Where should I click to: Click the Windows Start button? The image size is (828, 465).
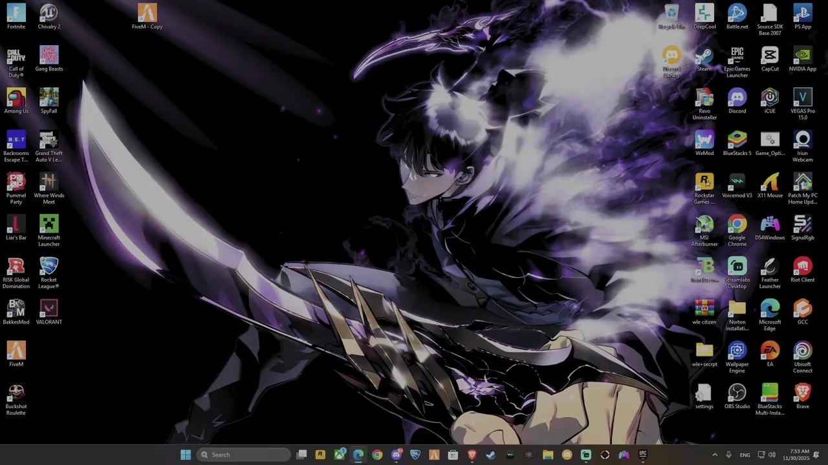pos(186,455)
